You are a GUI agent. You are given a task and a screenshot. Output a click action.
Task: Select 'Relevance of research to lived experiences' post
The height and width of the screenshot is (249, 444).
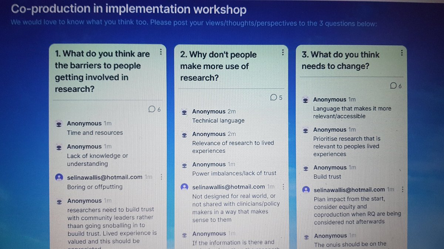(233, 147)
